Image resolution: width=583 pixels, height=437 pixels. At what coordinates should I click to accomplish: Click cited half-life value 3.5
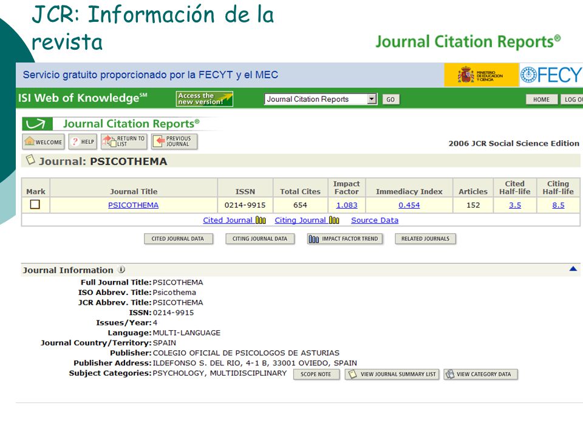(515, 205)
